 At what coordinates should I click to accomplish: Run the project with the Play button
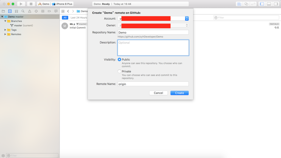[21, 4]
